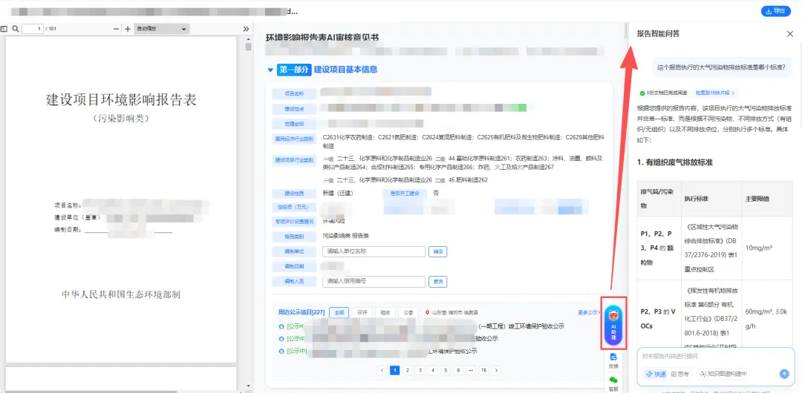This screenshot has height=393, width=802.
Task: Zoom out the PDF with minus icon
Action: pos(116,29)
